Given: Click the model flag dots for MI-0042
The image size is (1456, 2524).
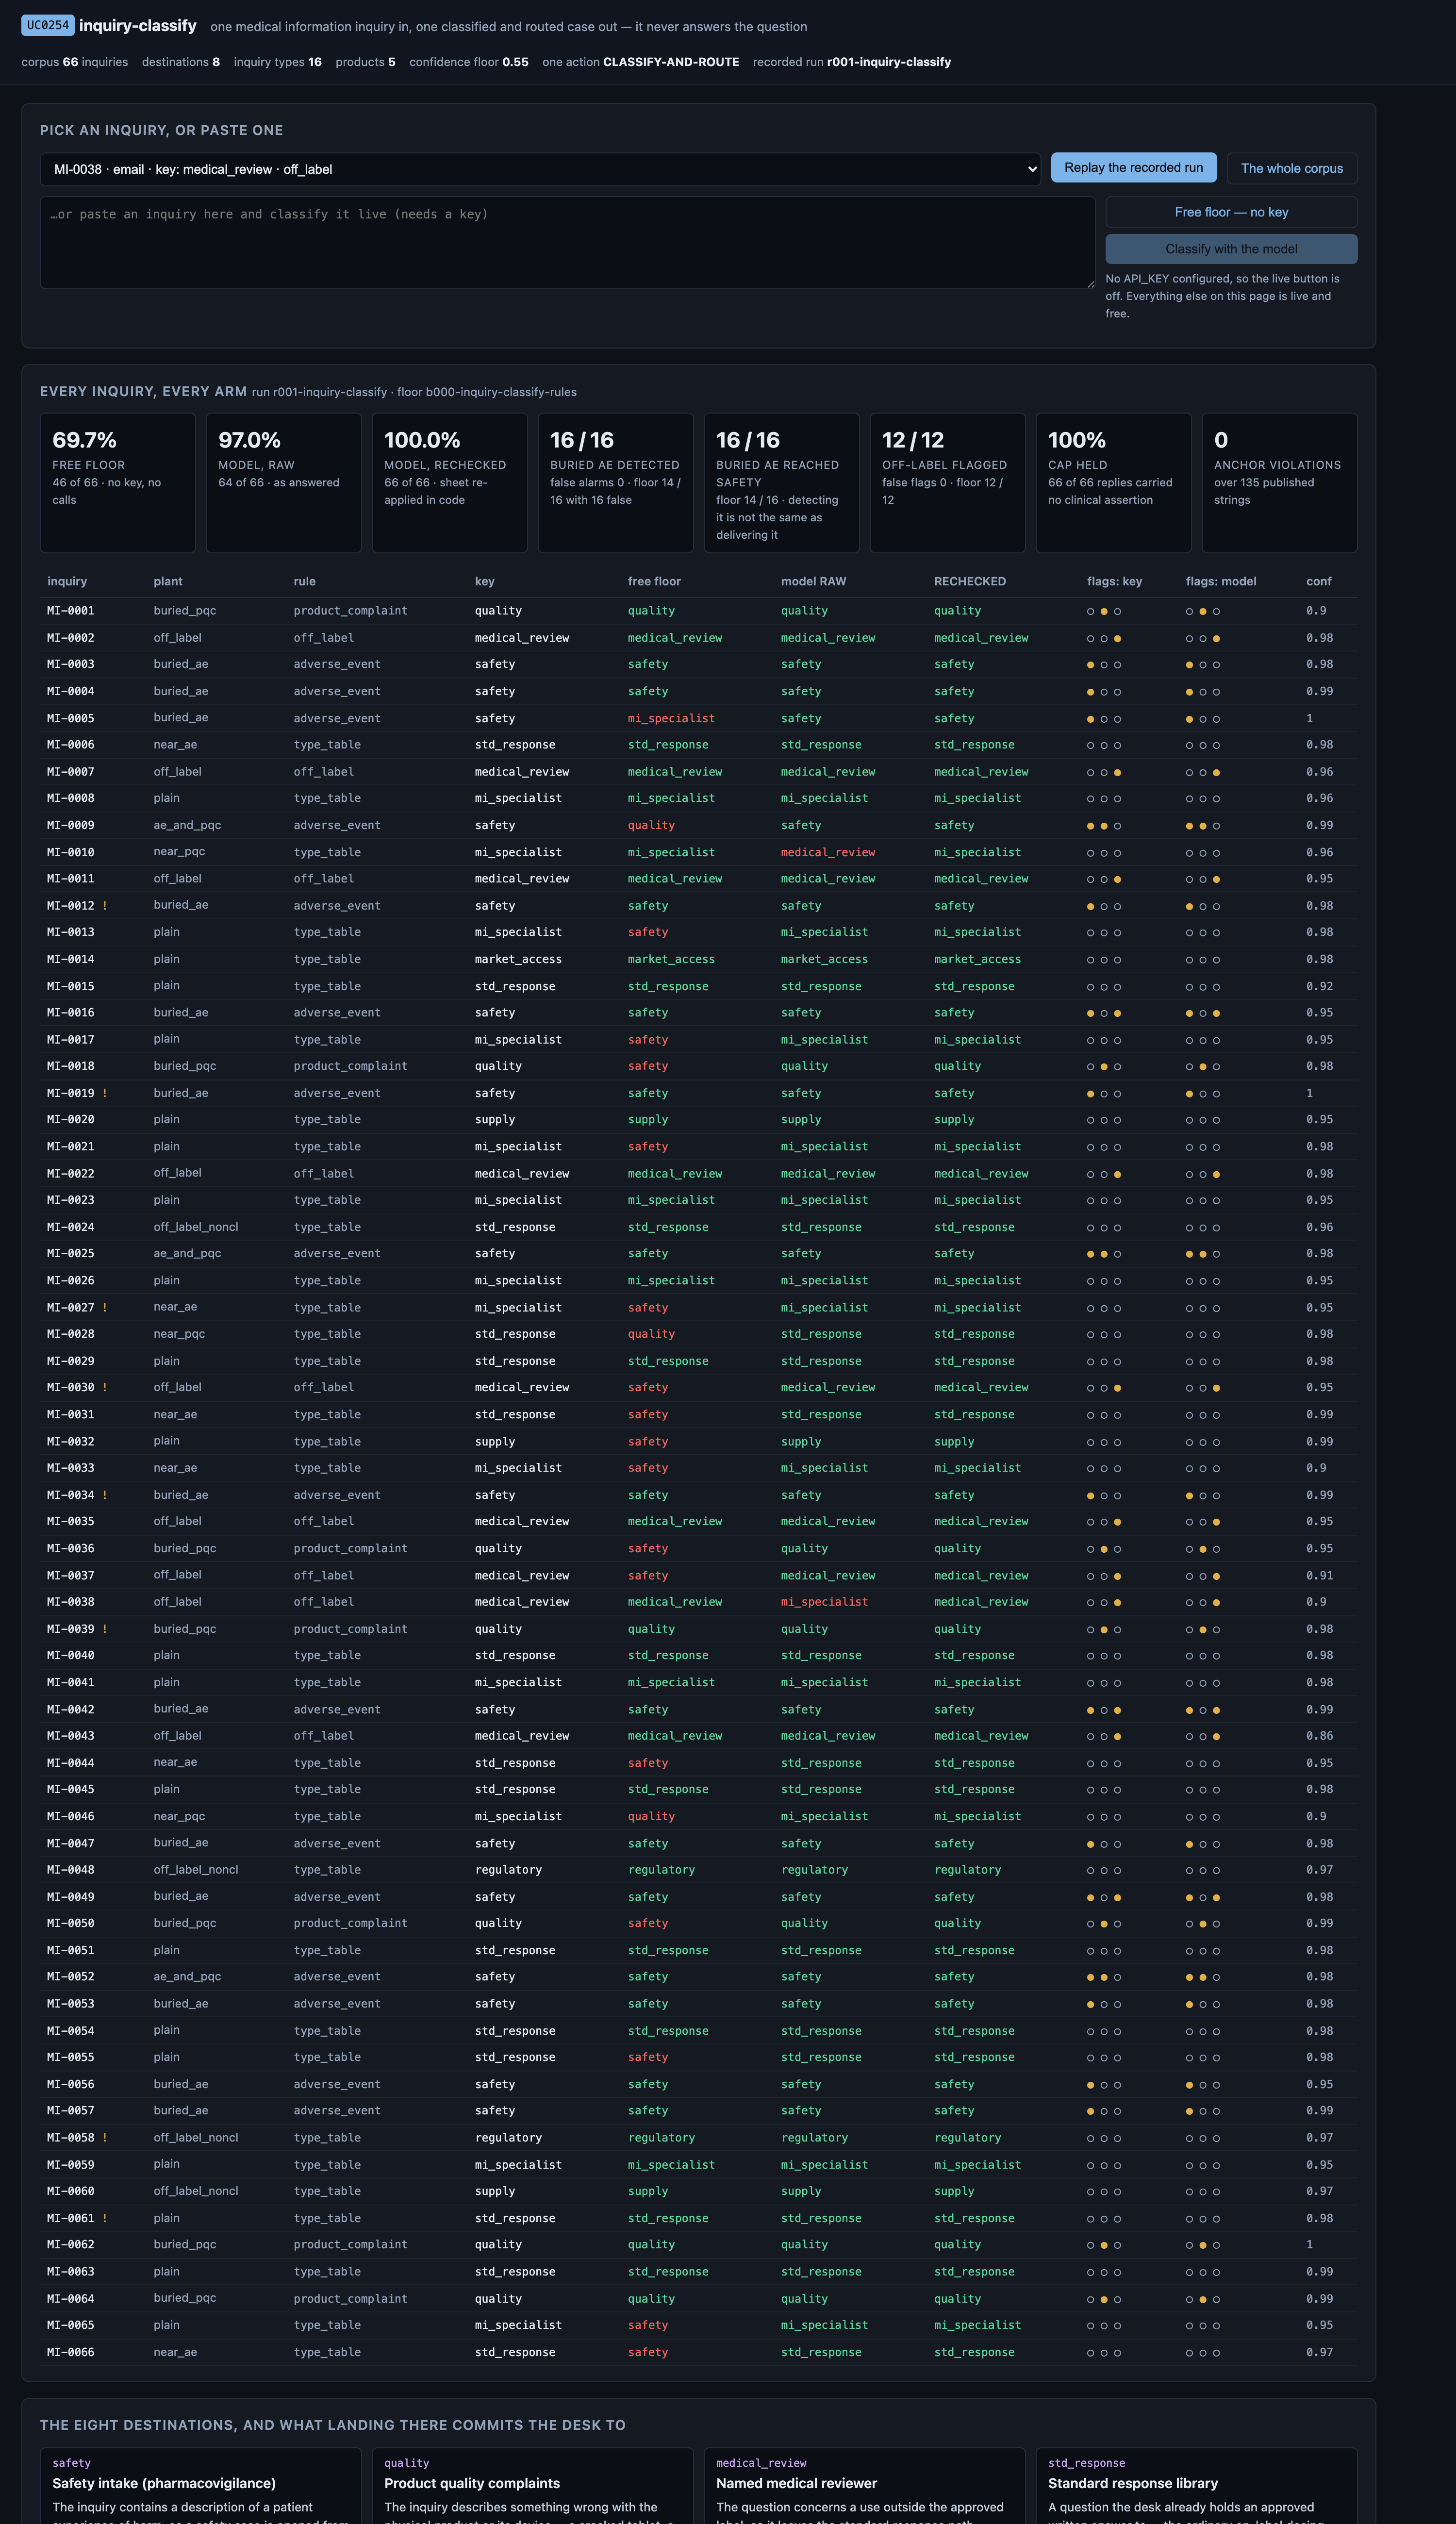Looking at the screenshot, I should (1202, 1710).
